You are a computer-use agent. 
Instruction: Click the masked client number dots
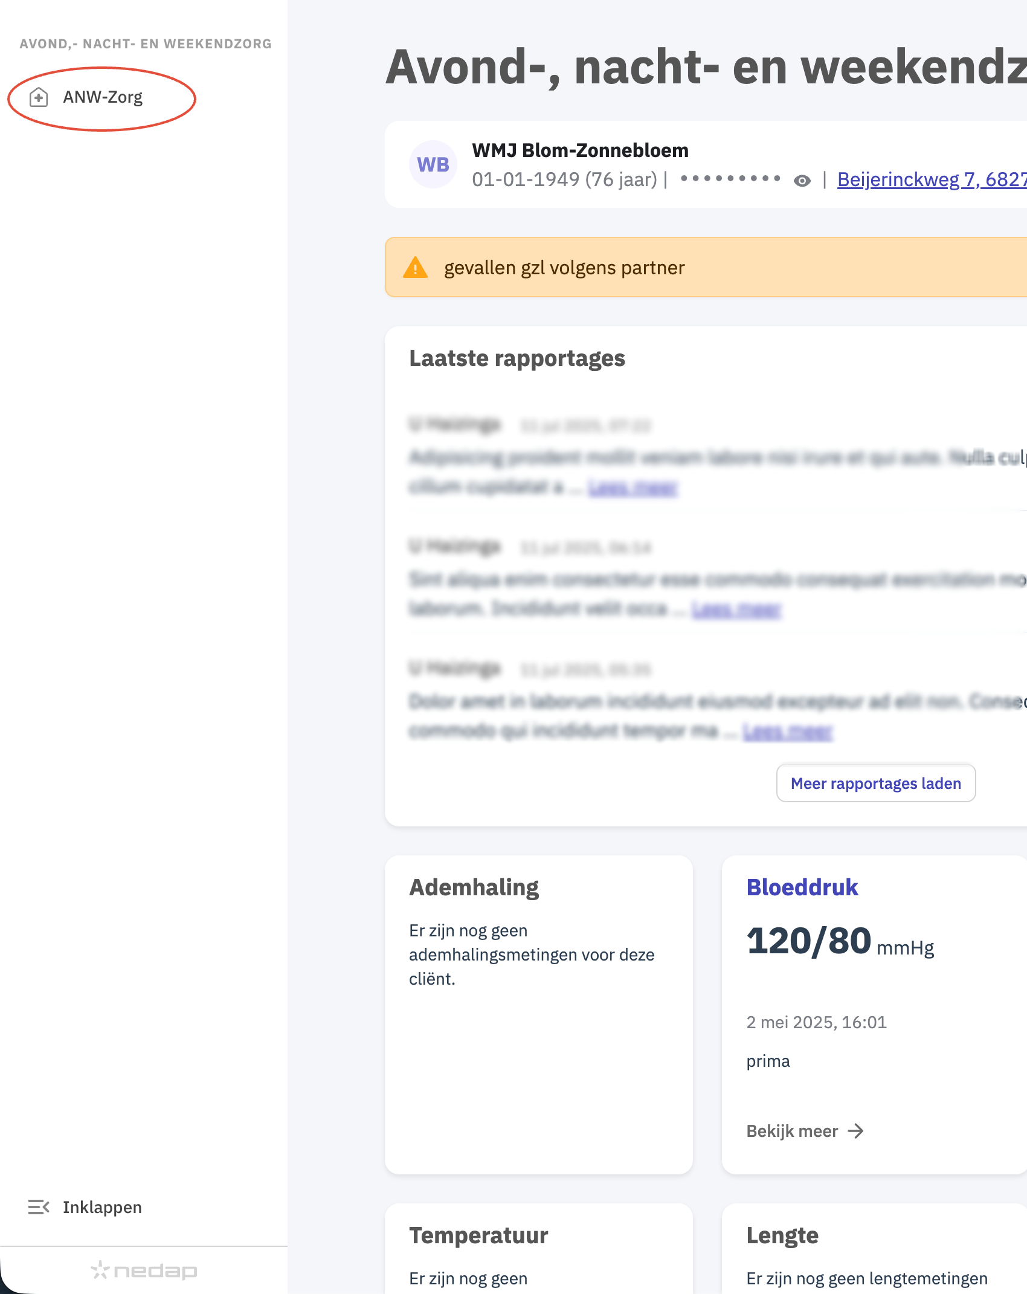[x=730, y=178]
